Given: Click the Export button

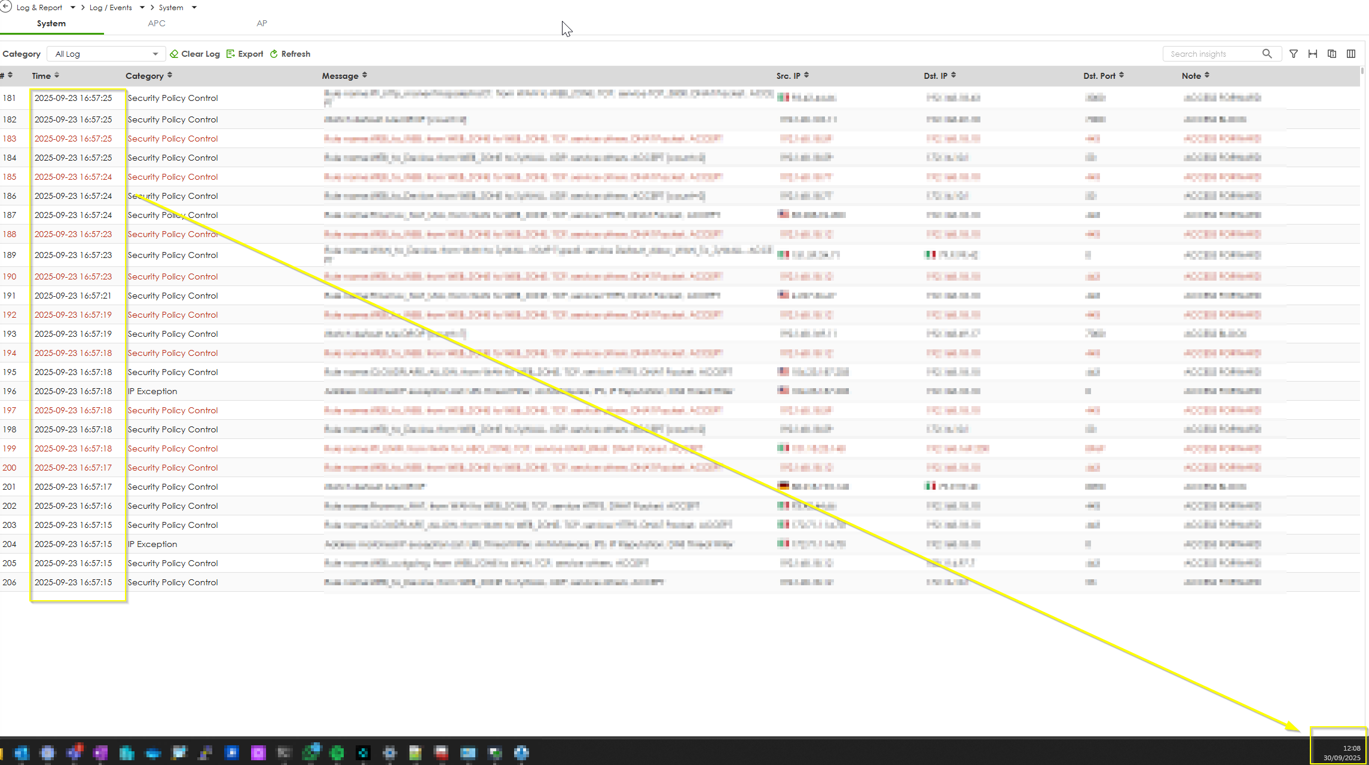Looking at the screenshot, I should coord(245,54).
